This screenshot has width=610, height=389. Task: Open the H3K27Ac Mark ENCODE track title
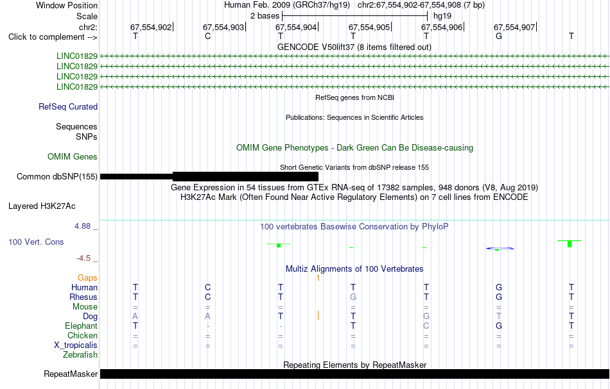click(354, 197)
